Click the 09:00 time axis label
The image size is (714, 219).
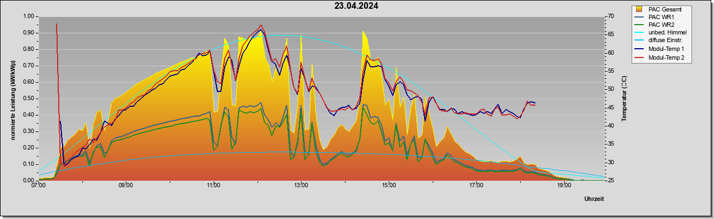pos(126,186)
